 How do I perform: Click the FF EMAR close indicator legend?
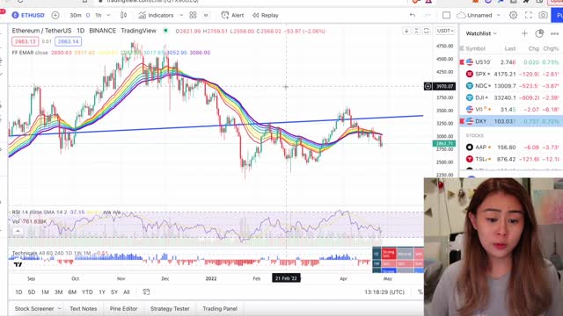tap(30, 53)
